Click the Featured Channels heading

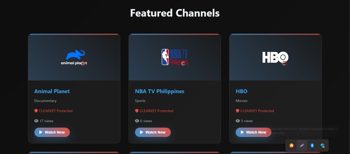point(175,13)
